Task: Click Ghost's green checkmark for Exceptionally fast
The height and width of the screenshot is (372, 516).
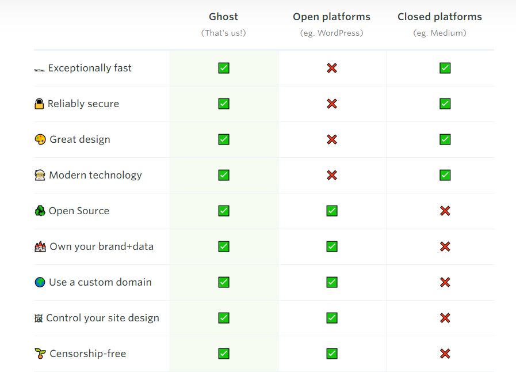Action: click(x=224, y=68)
